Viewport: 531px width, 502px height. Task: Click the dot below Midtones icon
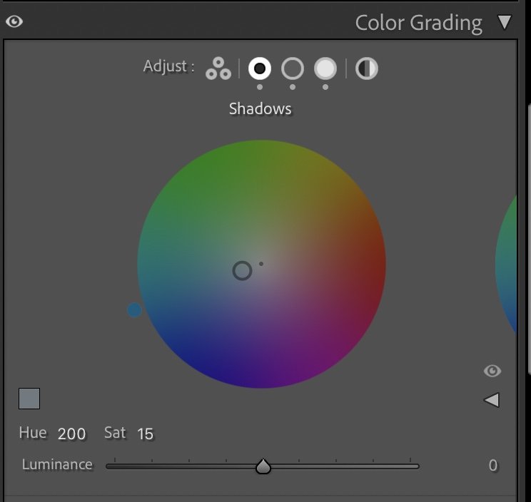pyautogui.click(x=293, y=87)
